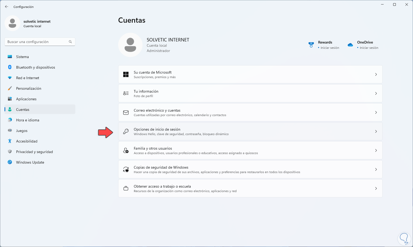The width and height of the screenshot is (413, 247).
Task: Click the Bluetooth y dispositivos icon
Action: click(x=10, y=67)
